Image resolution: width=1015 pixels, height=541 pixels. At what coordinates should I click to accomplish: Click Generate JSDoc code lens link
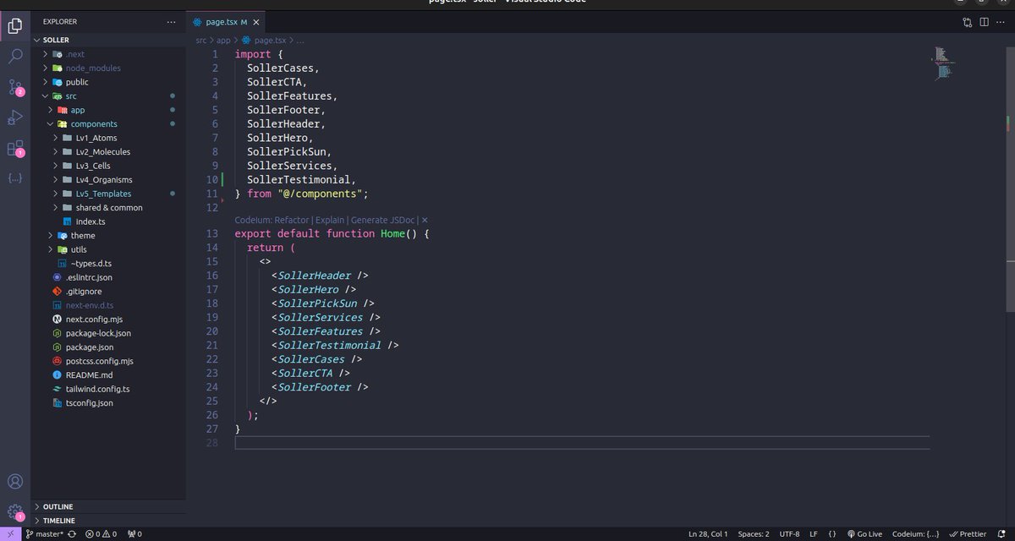[x=382, y=220]
